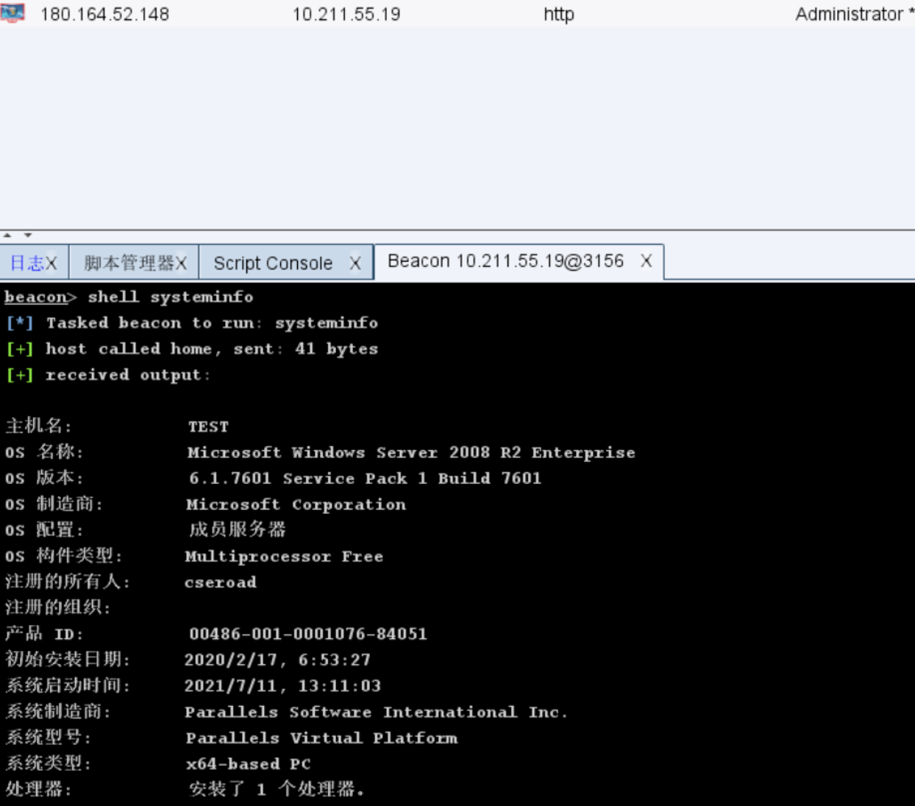Switch to the Script Console tab
The width and height of the screenshot is (915, 806).
pos(273,263)
